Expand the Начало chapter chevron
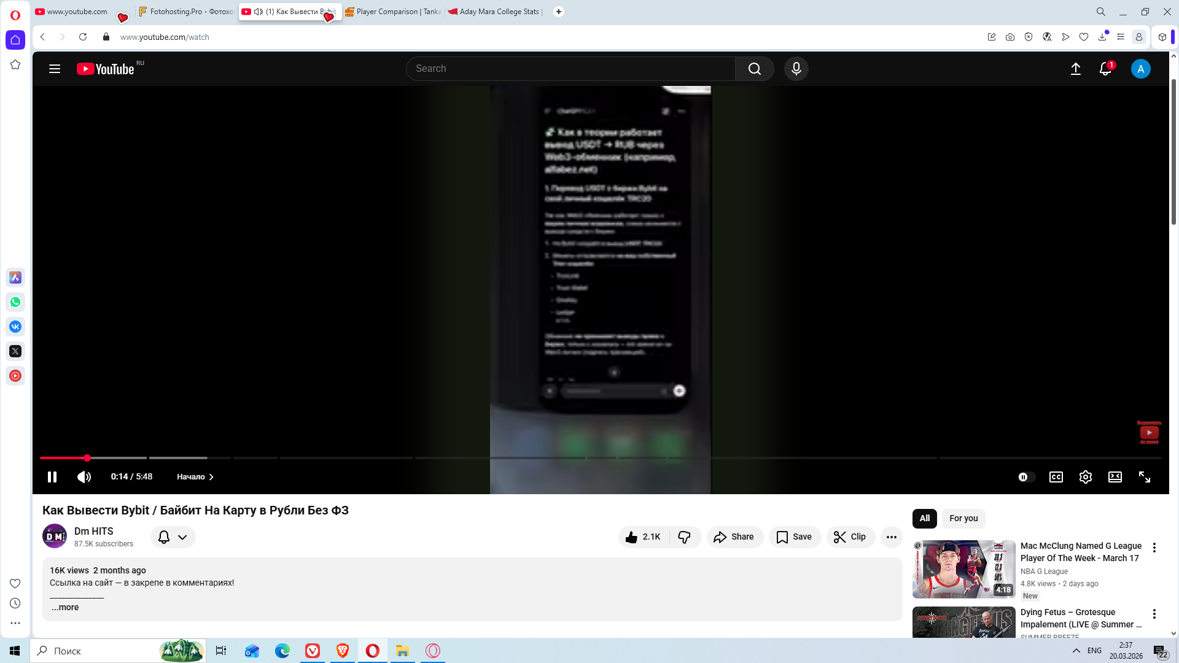The height and width of the screenshot is (663, 1179). click(211, 477)
